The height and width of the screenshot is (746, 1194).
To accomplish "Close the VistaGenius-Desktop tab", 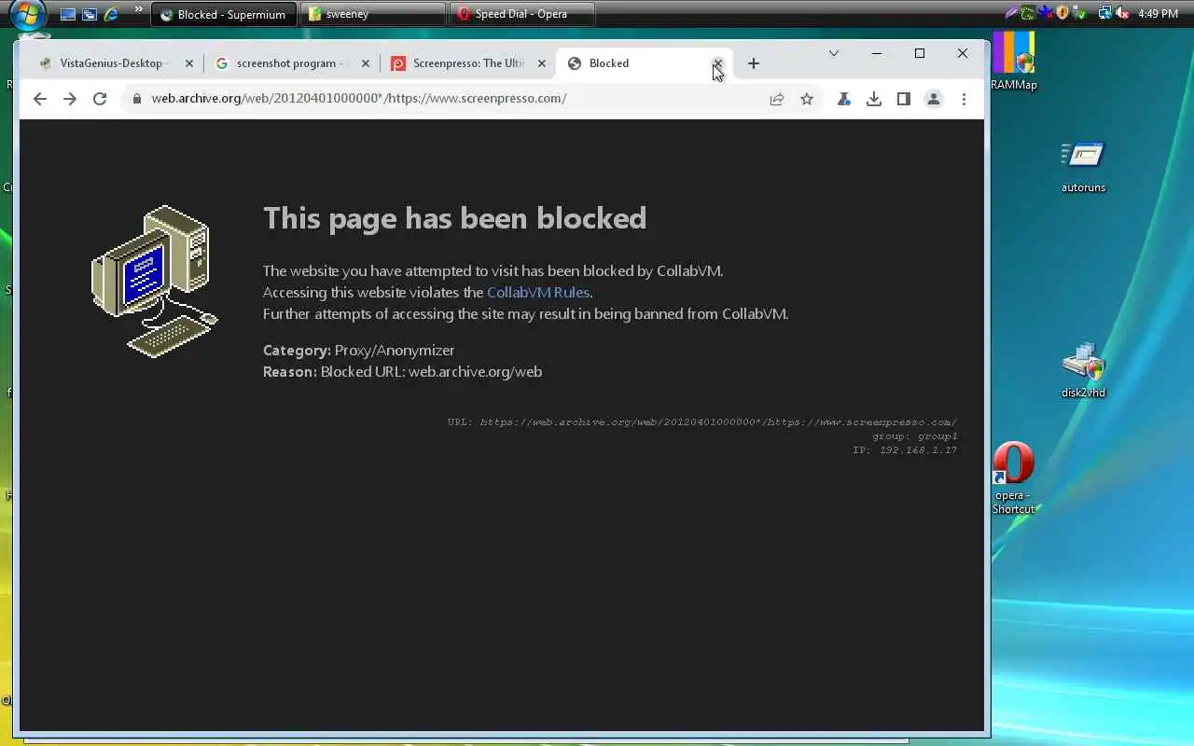I will (x=189, y=63).
